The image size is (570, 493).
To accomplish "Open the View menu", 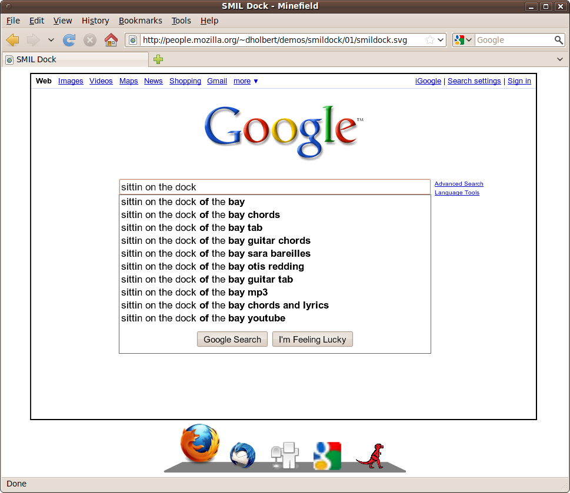I will coord(62,21).
